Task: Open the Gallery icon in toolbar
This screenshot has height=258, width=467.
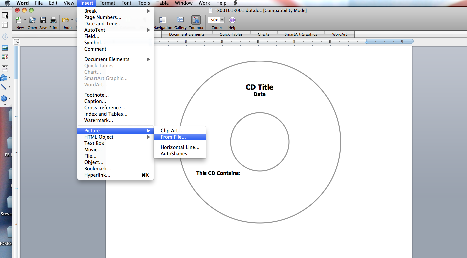Action: (x=180, y=20)
